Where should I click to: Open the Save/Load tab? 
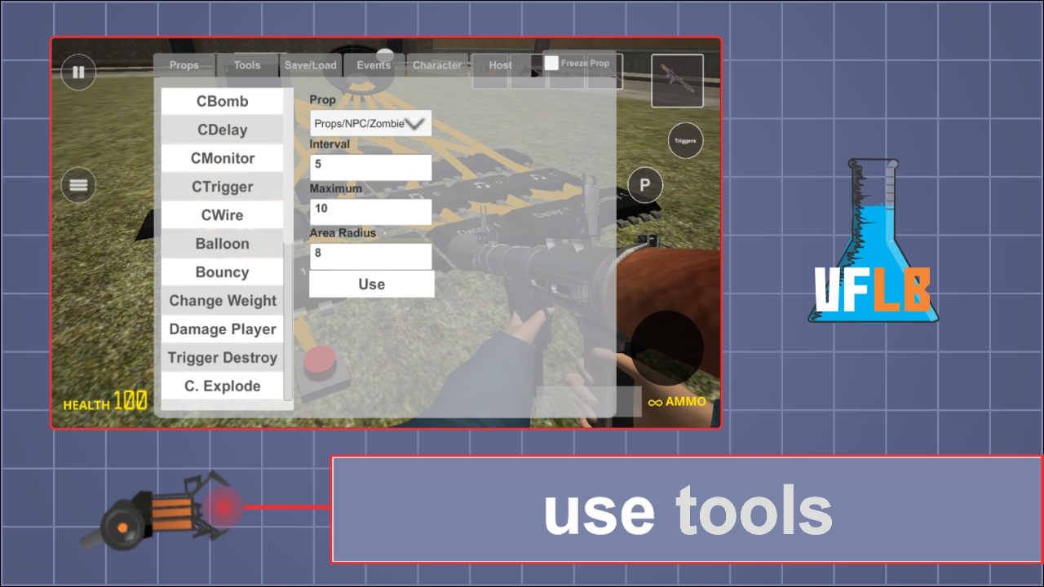310,65
